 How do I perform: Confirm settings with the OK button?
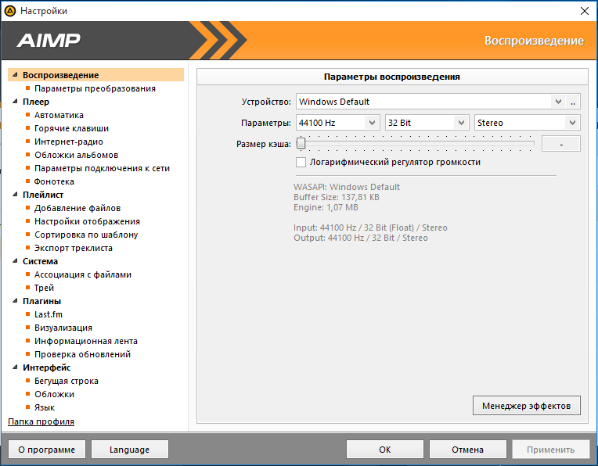pyautogui.click(x=385, y=450)
